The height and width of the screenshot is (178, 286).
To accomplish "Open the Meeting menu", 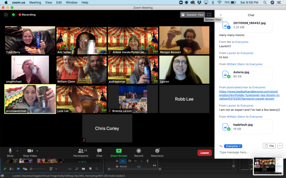I will click(x=35, y=3).
